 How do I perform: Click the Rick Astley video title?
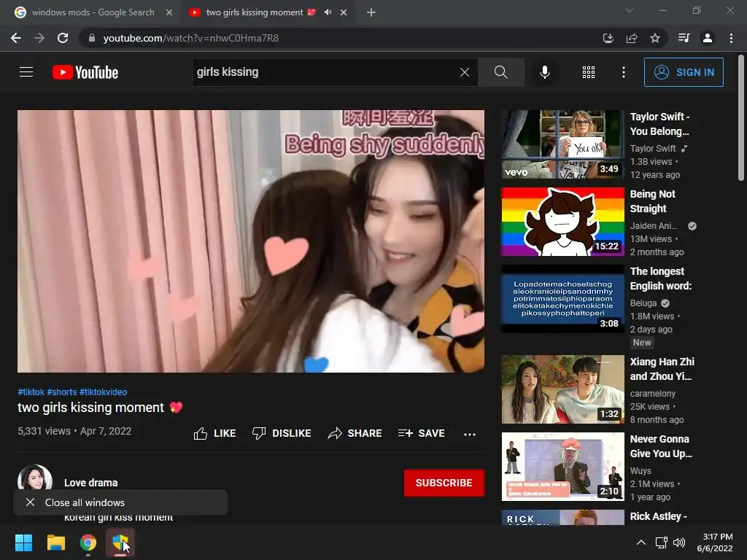point(659,517)
